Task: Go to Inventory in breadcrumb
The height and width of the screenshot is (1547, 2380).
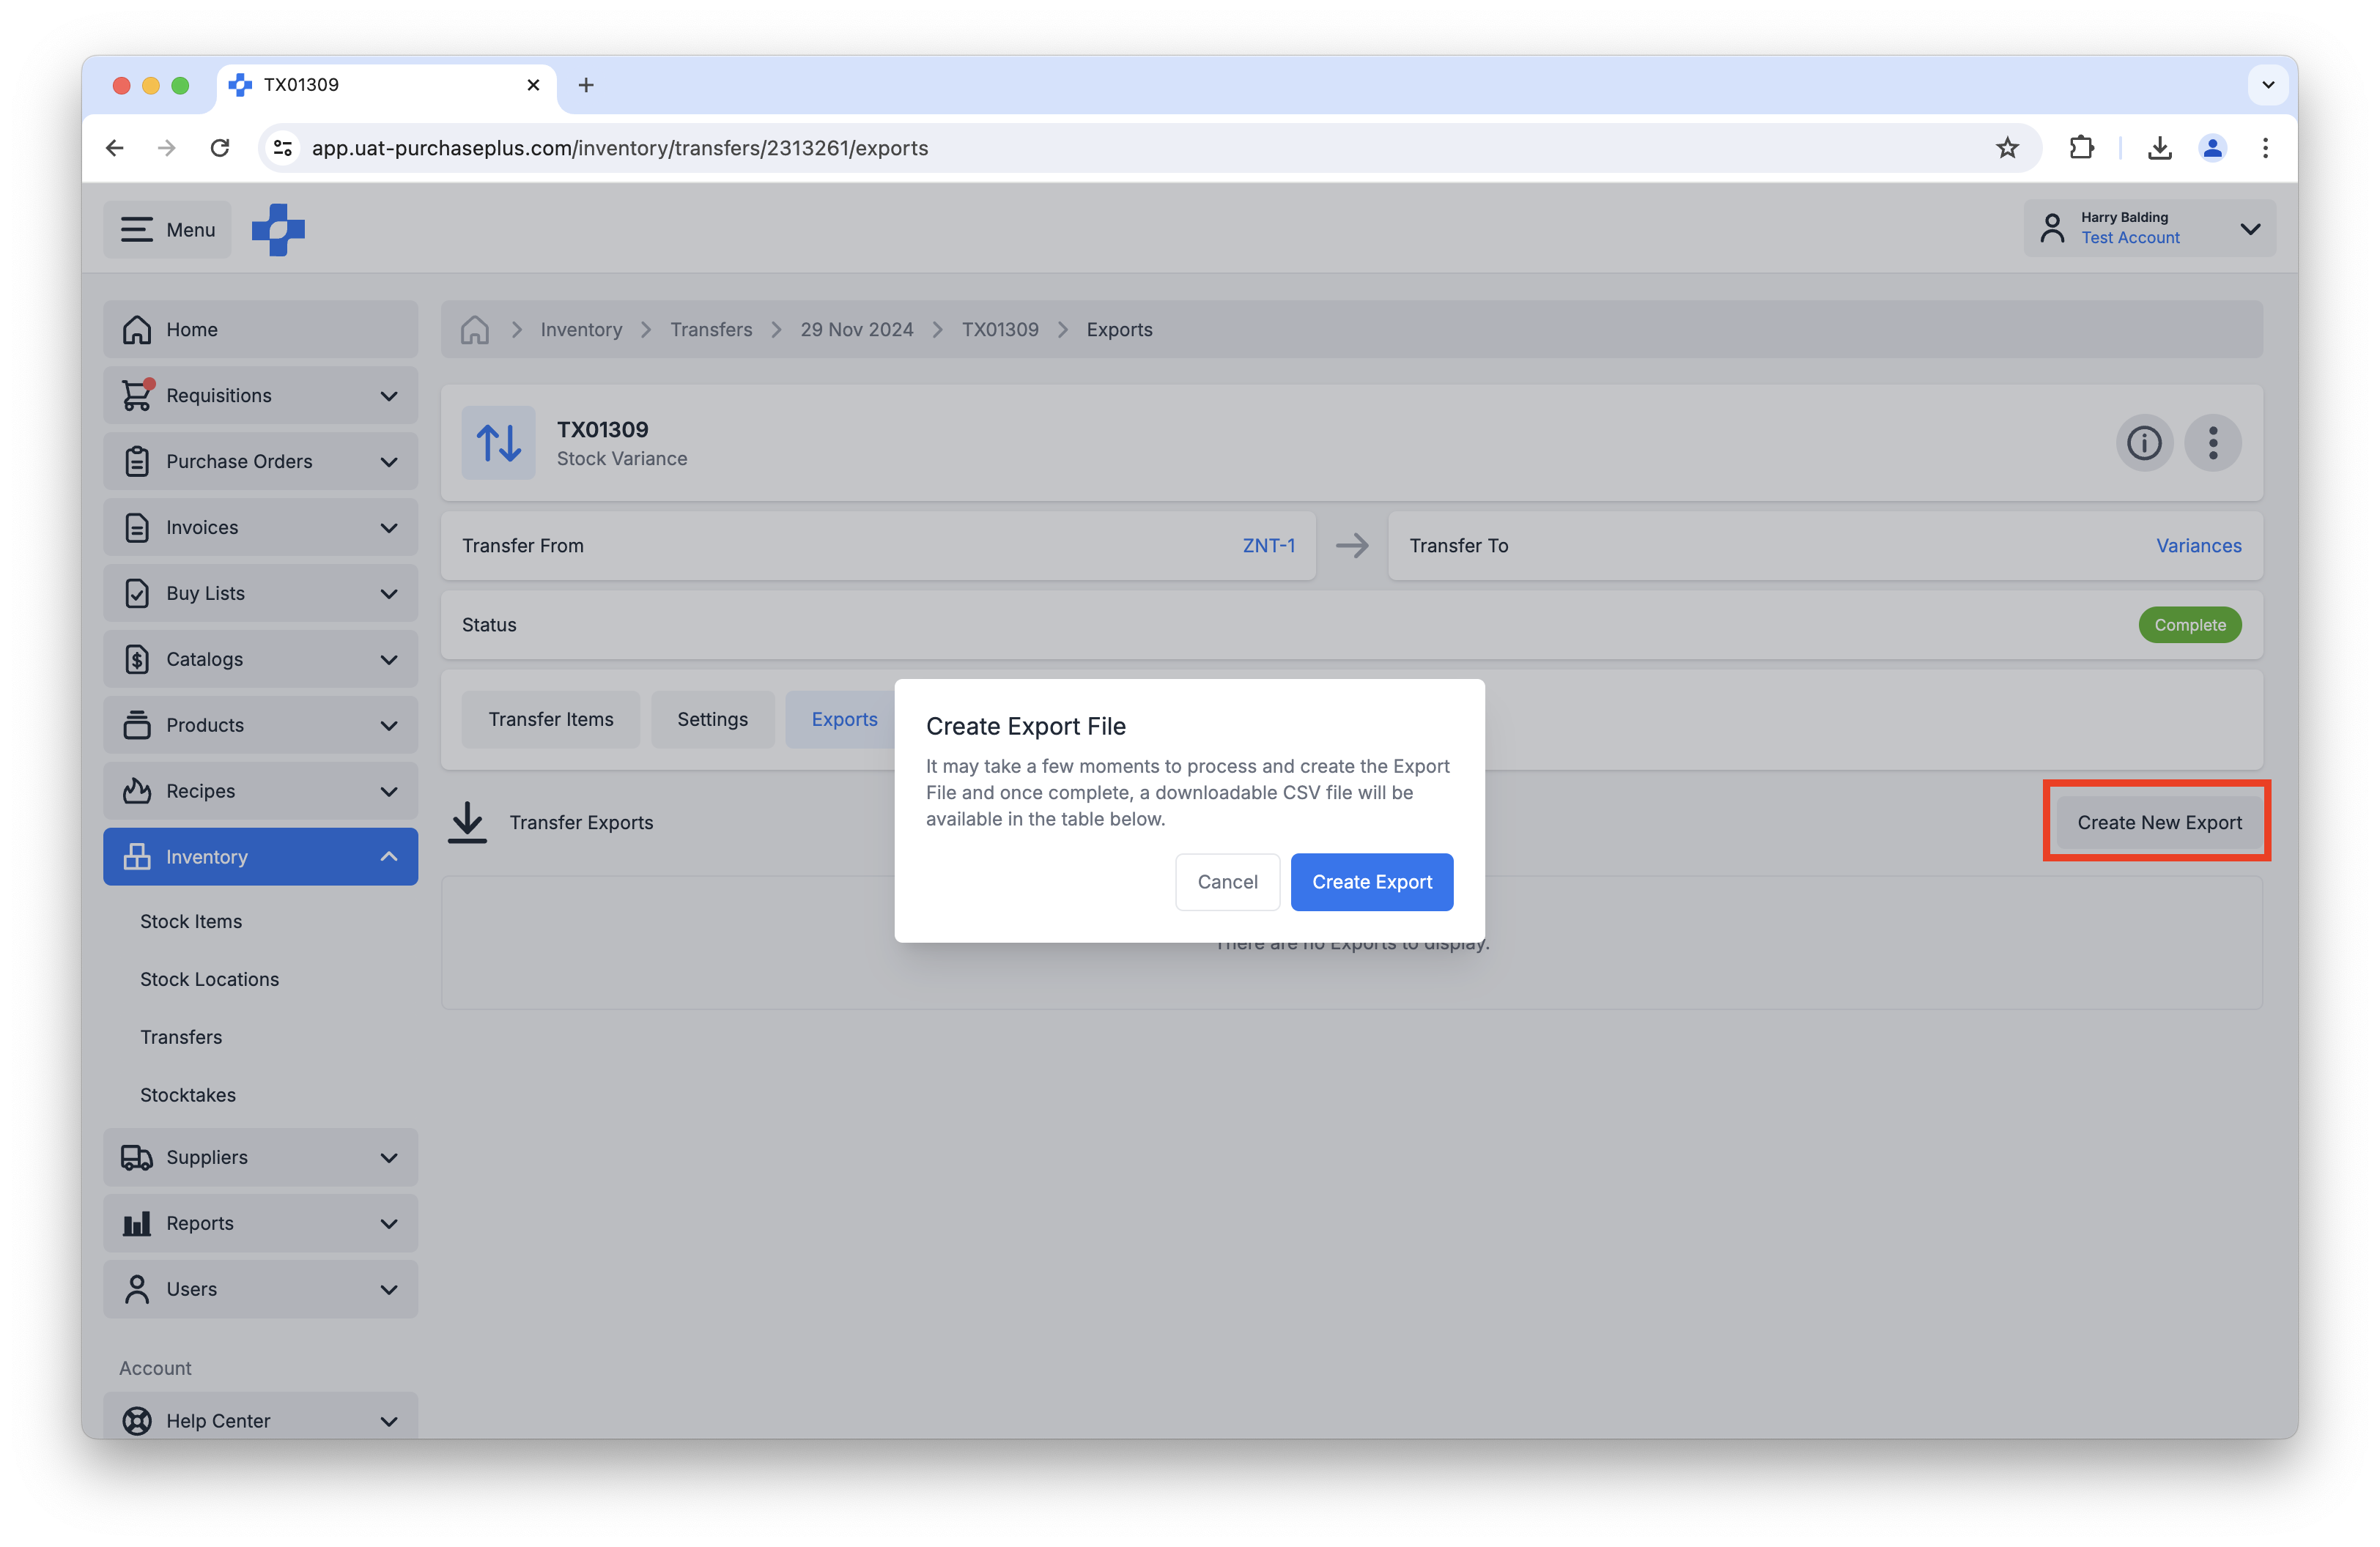Action: tap(581, 329)
